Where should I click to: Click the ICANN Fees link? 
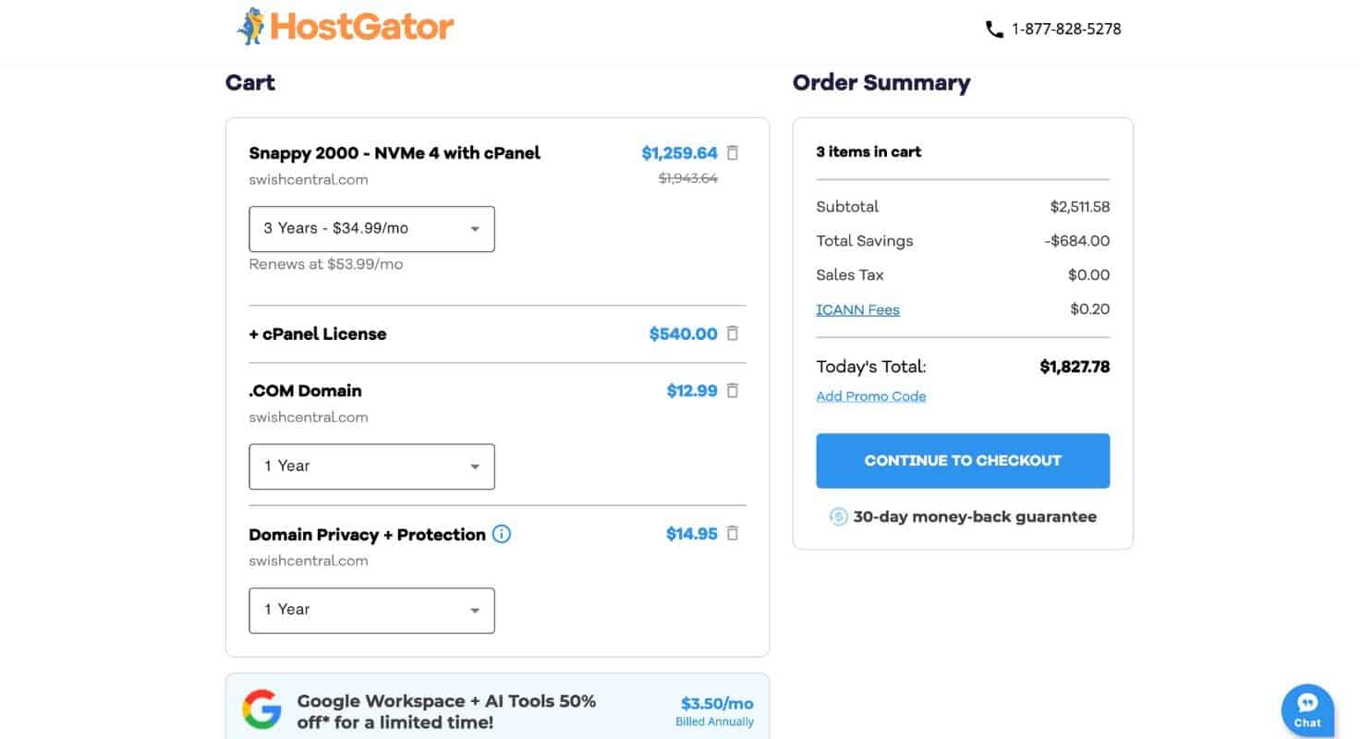coord(857,309)
